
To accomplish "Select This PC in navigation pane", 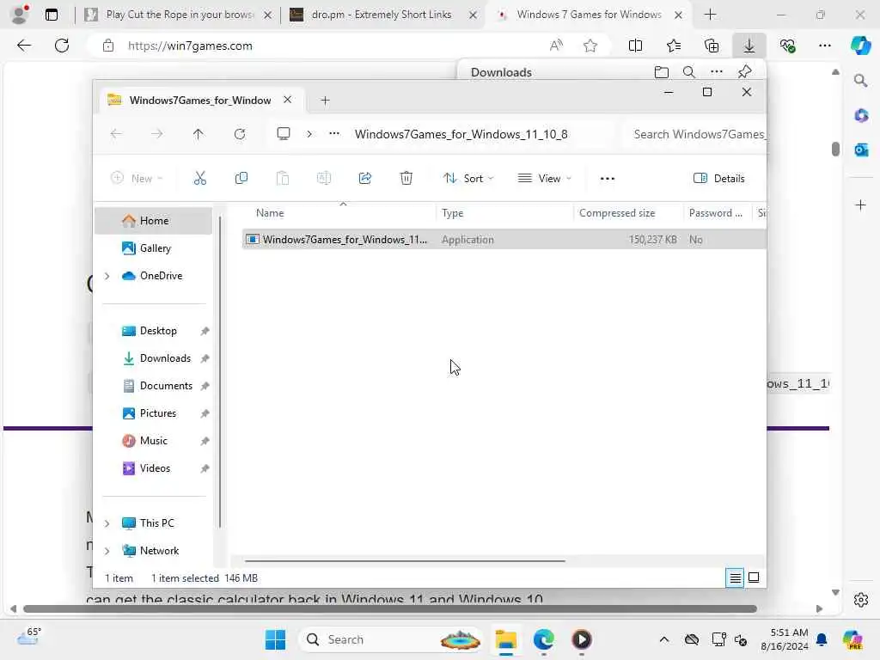I will (x=156, y=523).
